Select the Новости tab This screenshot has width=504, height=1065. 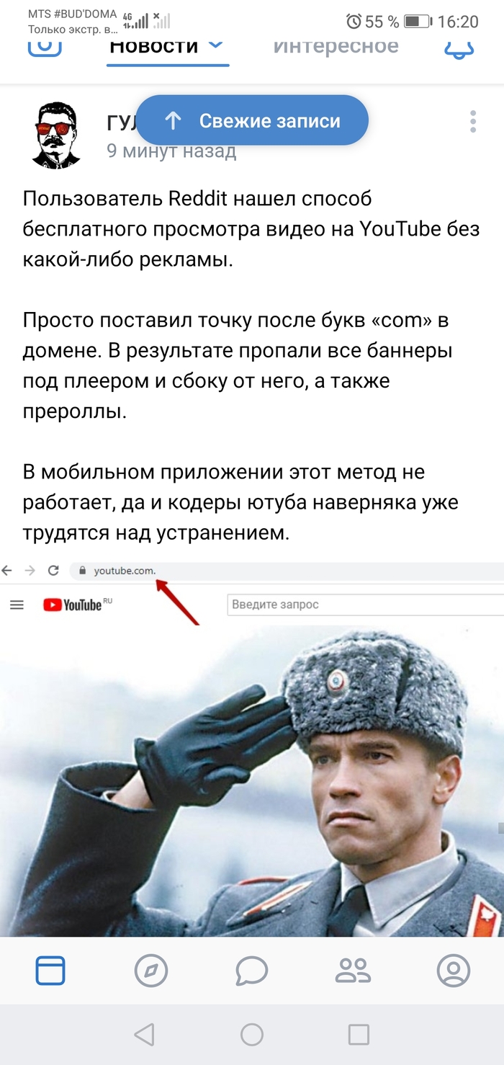click(x=153, y=45)
